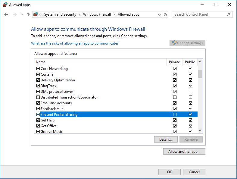
Task: Expand the breadcrumb overflow chevrons
Action: coord(41,14)
